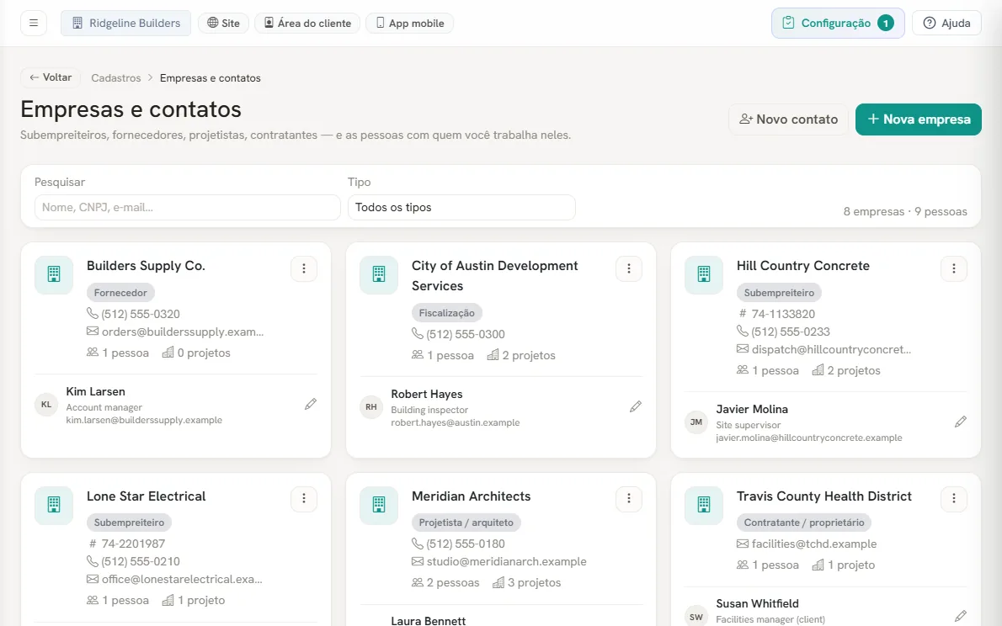Add a company with Nova empresa
The image size is (1002, 626).
(x=919, y=119)
